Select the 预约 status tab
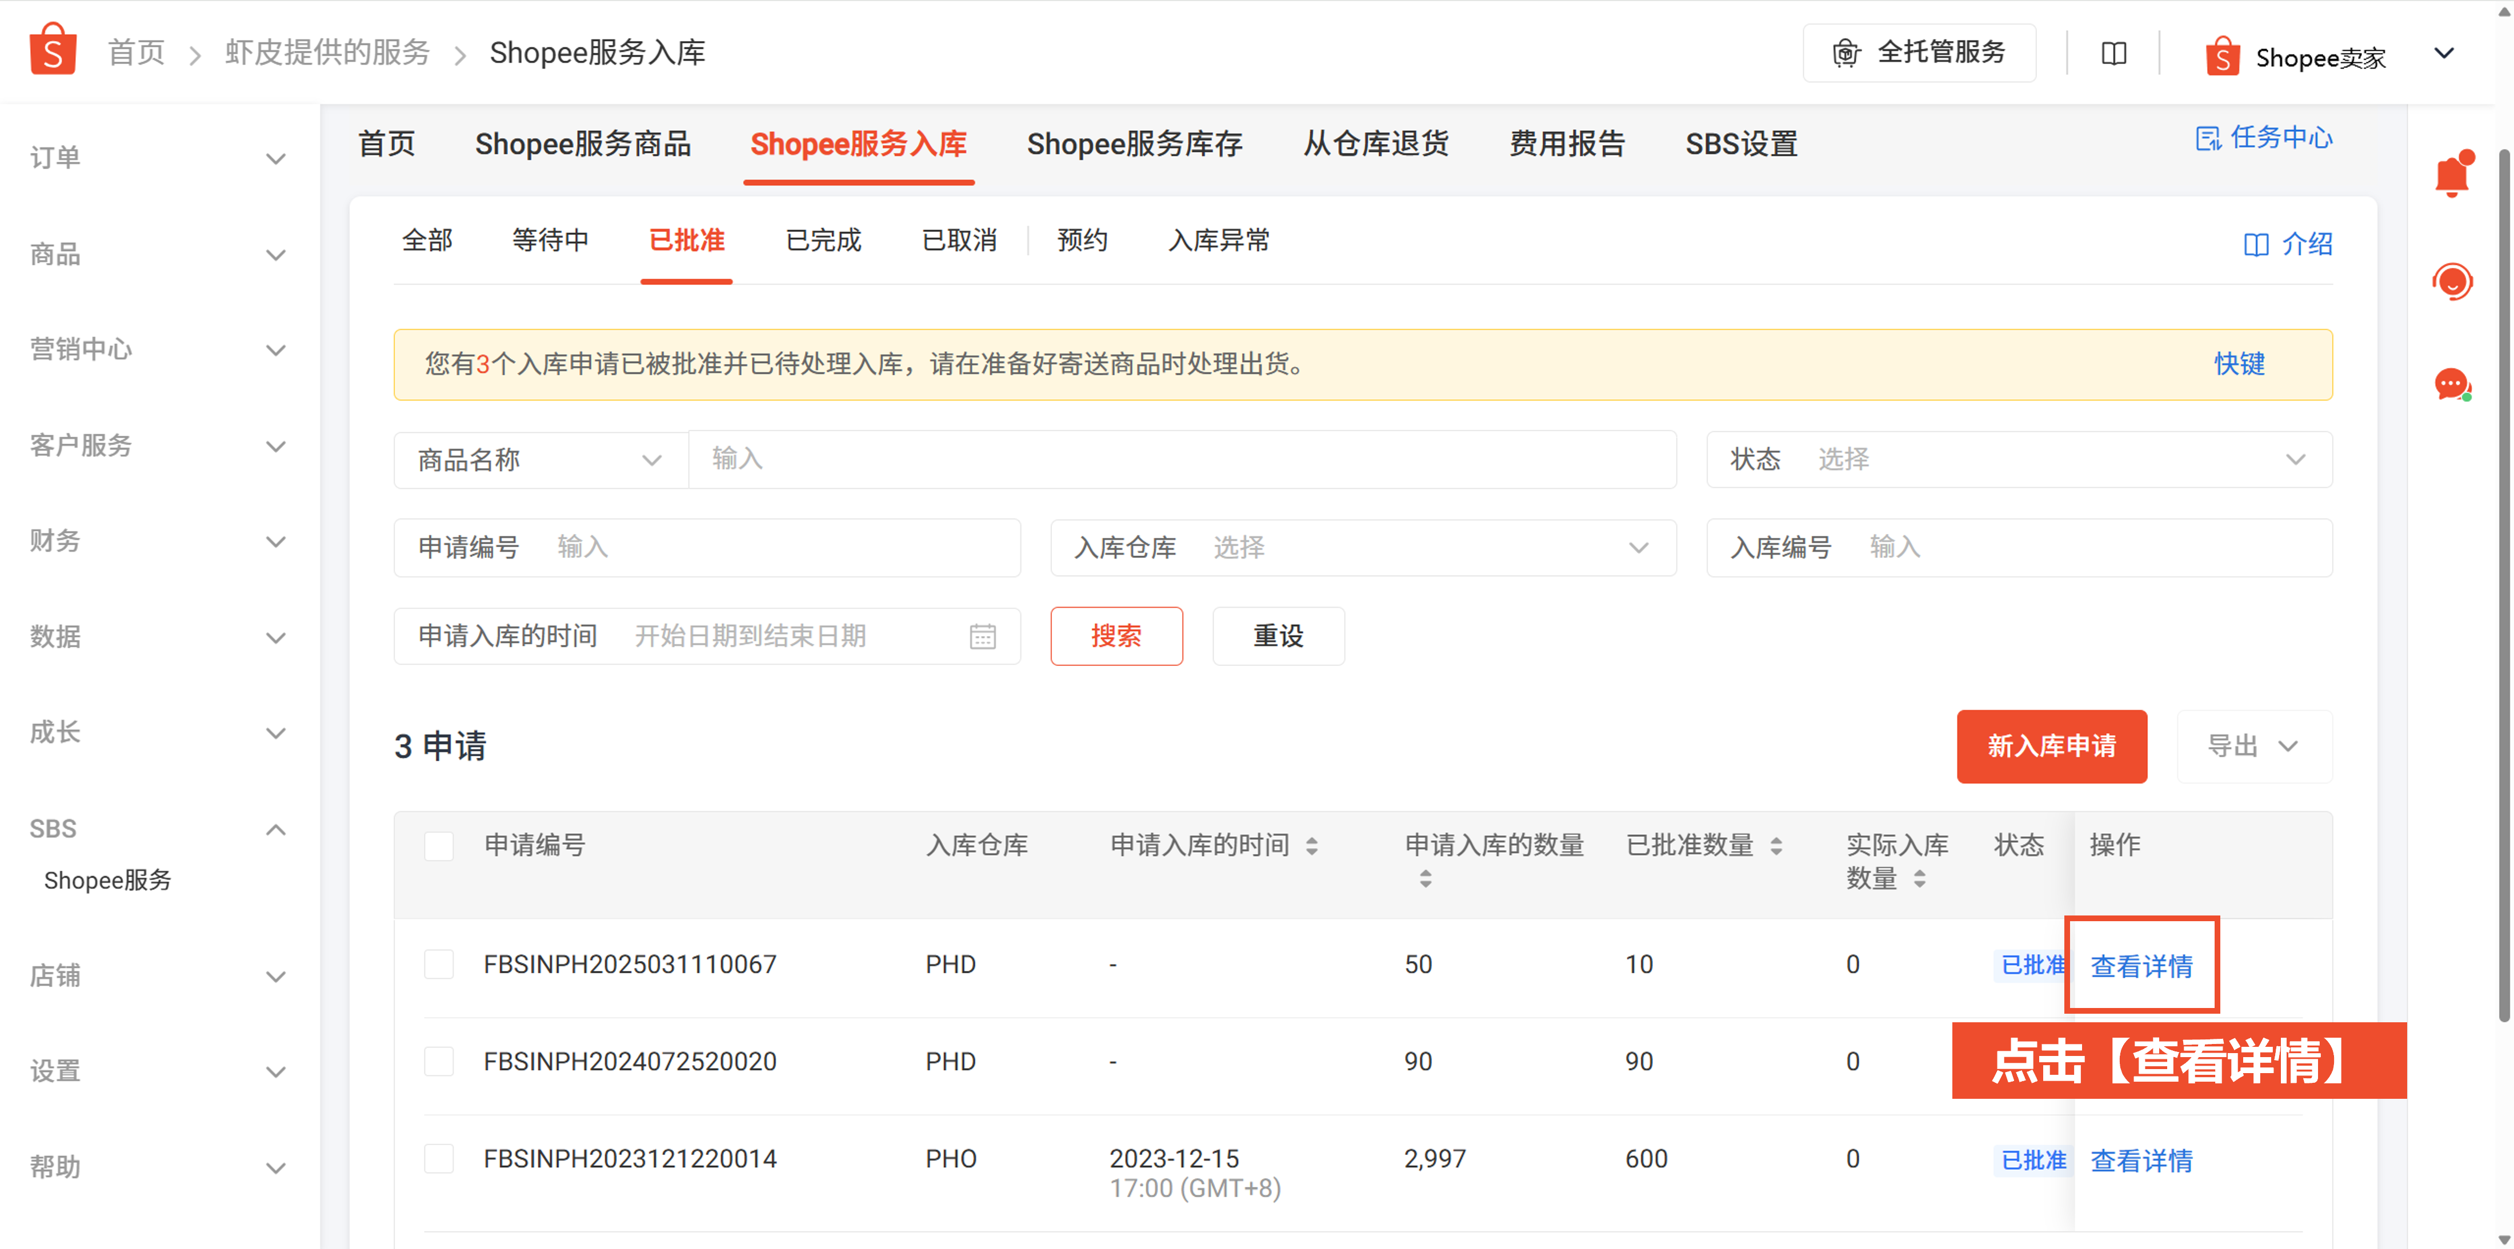Screen dimensions: 2514x1249 [1082, 240]
